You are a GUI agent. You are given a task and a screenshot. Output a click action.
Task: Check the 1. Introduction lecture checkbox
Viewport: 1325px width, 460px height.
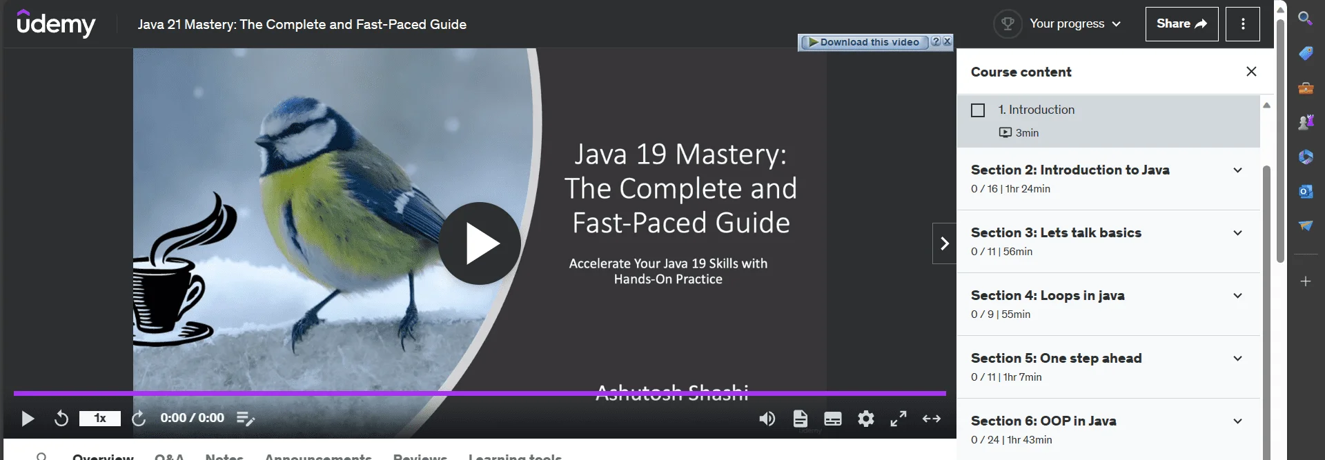click(978, 110)
